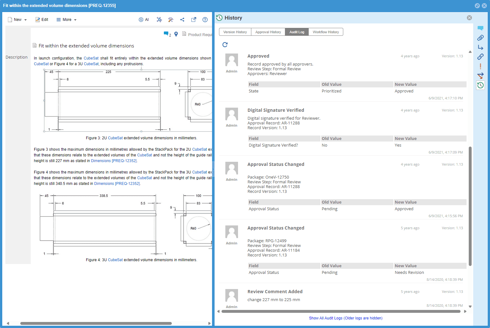The image size is (490, 328).
Task: Expand the New dropdown menu
Action: point(17,20)
